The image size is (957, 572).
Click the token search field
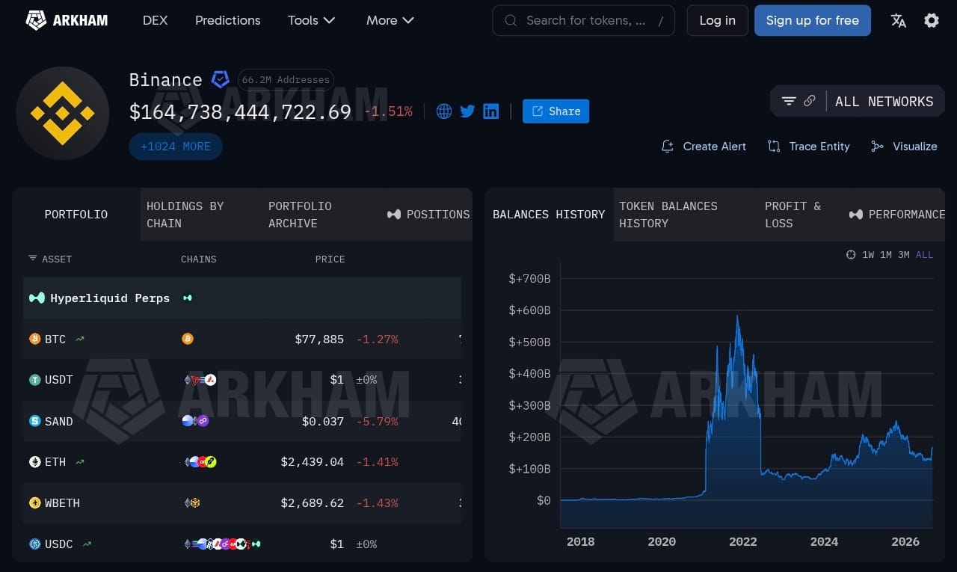coord(583,21)
